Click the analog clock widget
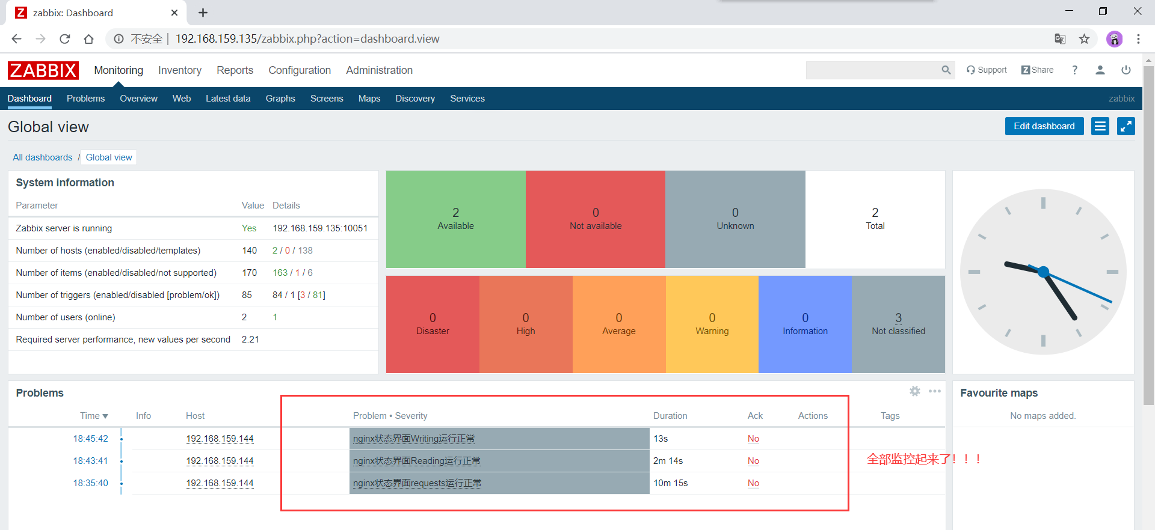Screen dimensions: 1155x530 [1043, 272]
